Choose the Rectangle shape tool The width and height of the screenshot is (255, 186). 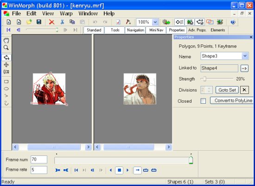click(6, 81)
